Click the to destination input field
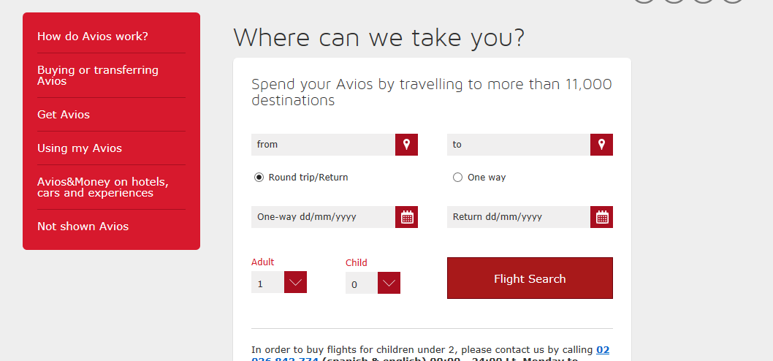Viewport: 773px width, 361px height. (518, 145)
